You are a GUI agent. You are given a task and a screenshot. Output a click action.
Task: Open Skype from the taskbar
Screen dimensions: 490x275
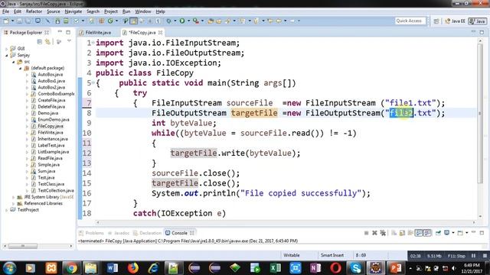pos(355,268)
